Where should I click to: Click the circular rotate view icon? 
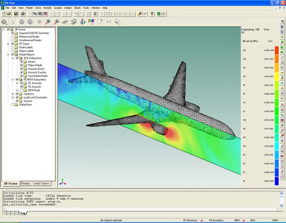(21, 22)
